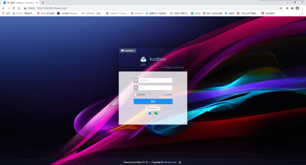Click the address bar URL 10.5.13.35:8091
This screenshot has height=165, width=306.
click(52, 8)
